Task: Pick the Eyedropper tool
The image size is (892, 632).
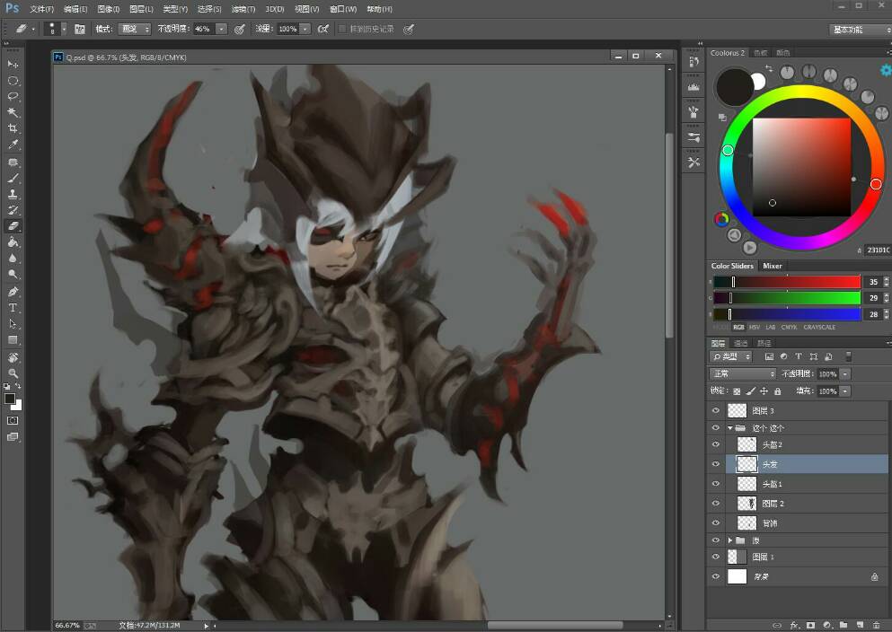Action: (x=13, y=145)
